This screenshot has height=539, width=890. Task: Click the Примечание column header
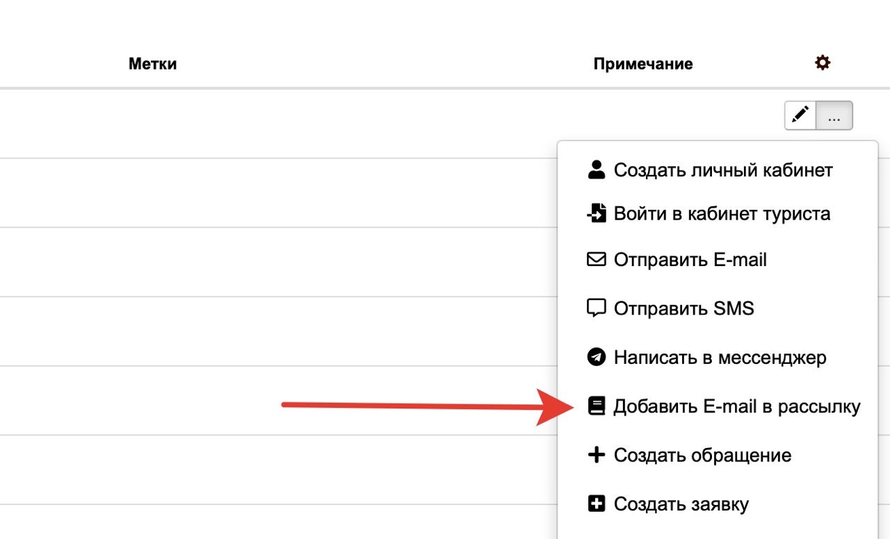643,64
